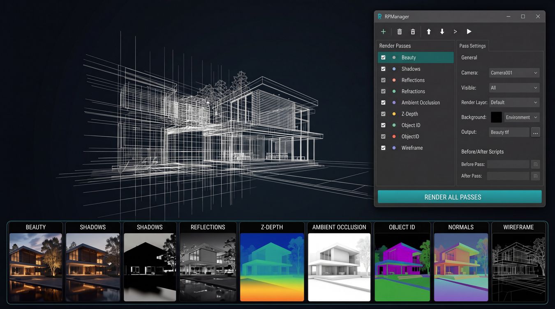Select the Z-DEPTH preview thumbnail
The width and height of the screenshot is (555, 309).
272,262
